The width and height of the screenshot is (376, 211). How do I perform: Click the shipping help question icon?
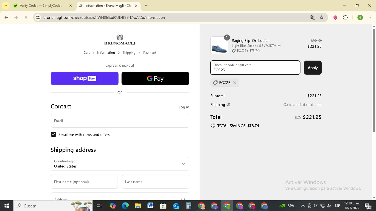coord(228,105)
